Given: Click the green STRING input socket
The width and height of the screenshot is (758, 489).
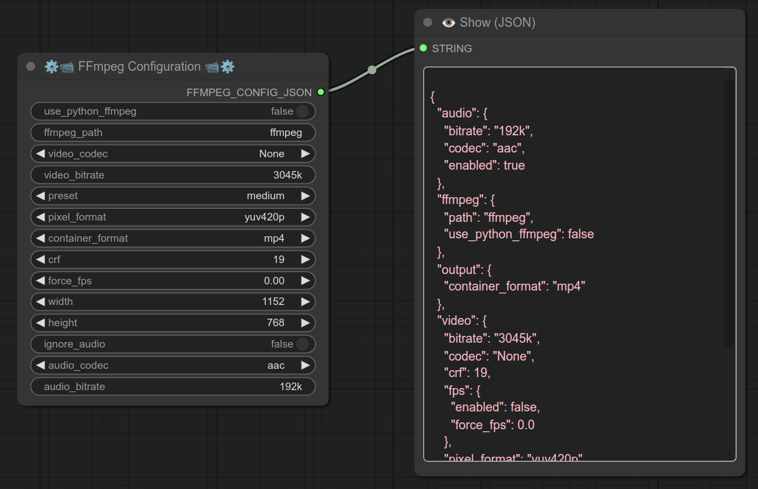Looking at the screenshot, I should point(423,48).
